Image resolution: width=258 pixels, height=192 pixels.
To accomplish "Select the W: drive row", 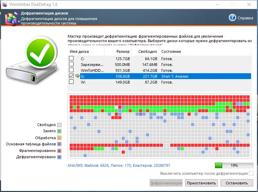I will (x=160, y=82).
